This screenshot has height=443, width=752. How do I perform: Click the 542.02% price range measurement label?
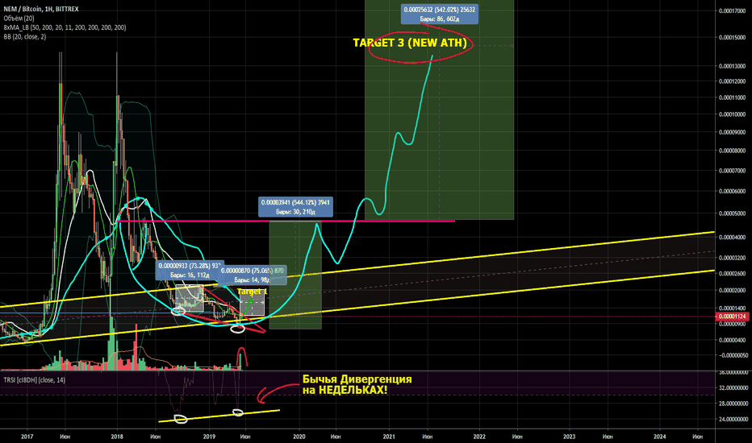tap(439, 14)
